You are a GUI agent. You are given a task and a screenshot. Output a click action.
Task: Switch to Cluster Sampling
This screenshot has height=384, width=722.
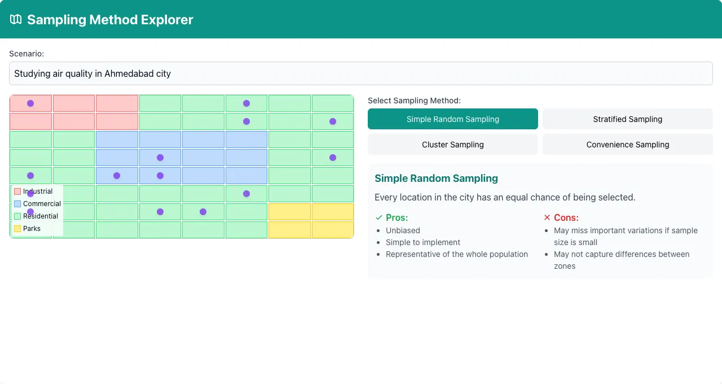click(x=453, y=145)
